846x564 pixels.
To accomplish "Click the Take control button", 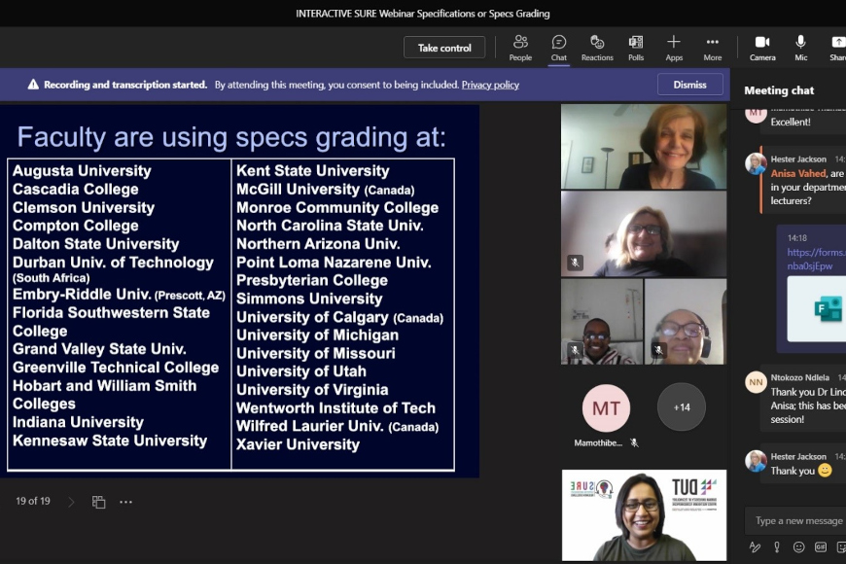I will (444, 48).
